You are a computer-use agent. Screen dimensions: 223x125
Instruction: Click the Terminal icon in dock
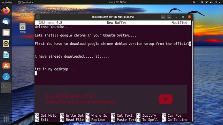point(6,87)
